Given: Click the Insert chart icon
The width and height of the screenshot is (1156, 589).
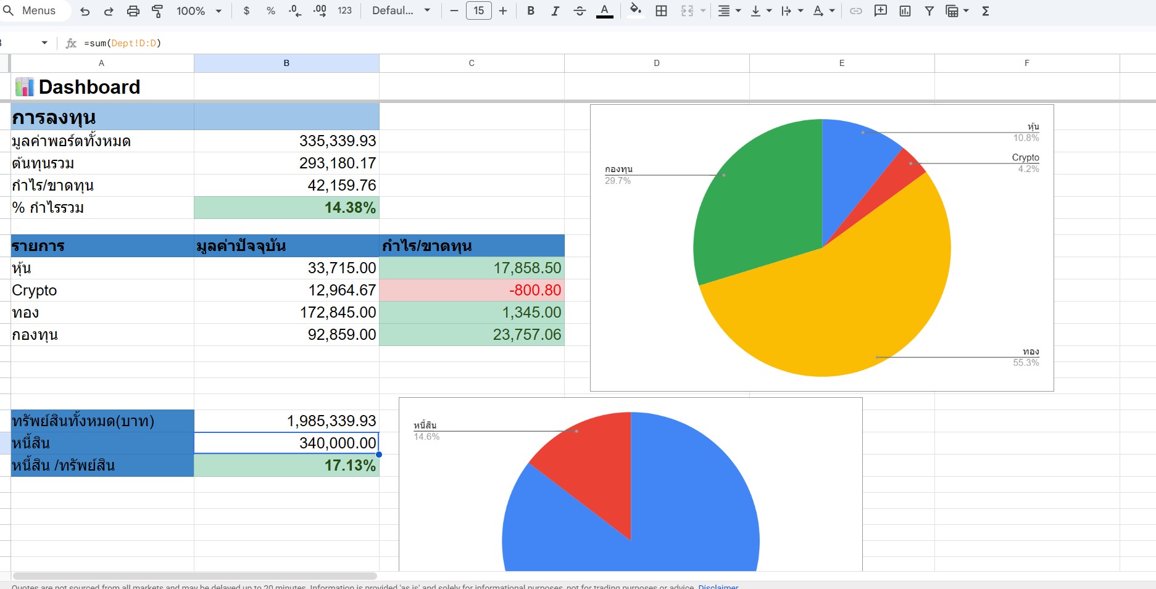Looking at the screenshot, I should (905, 11).
